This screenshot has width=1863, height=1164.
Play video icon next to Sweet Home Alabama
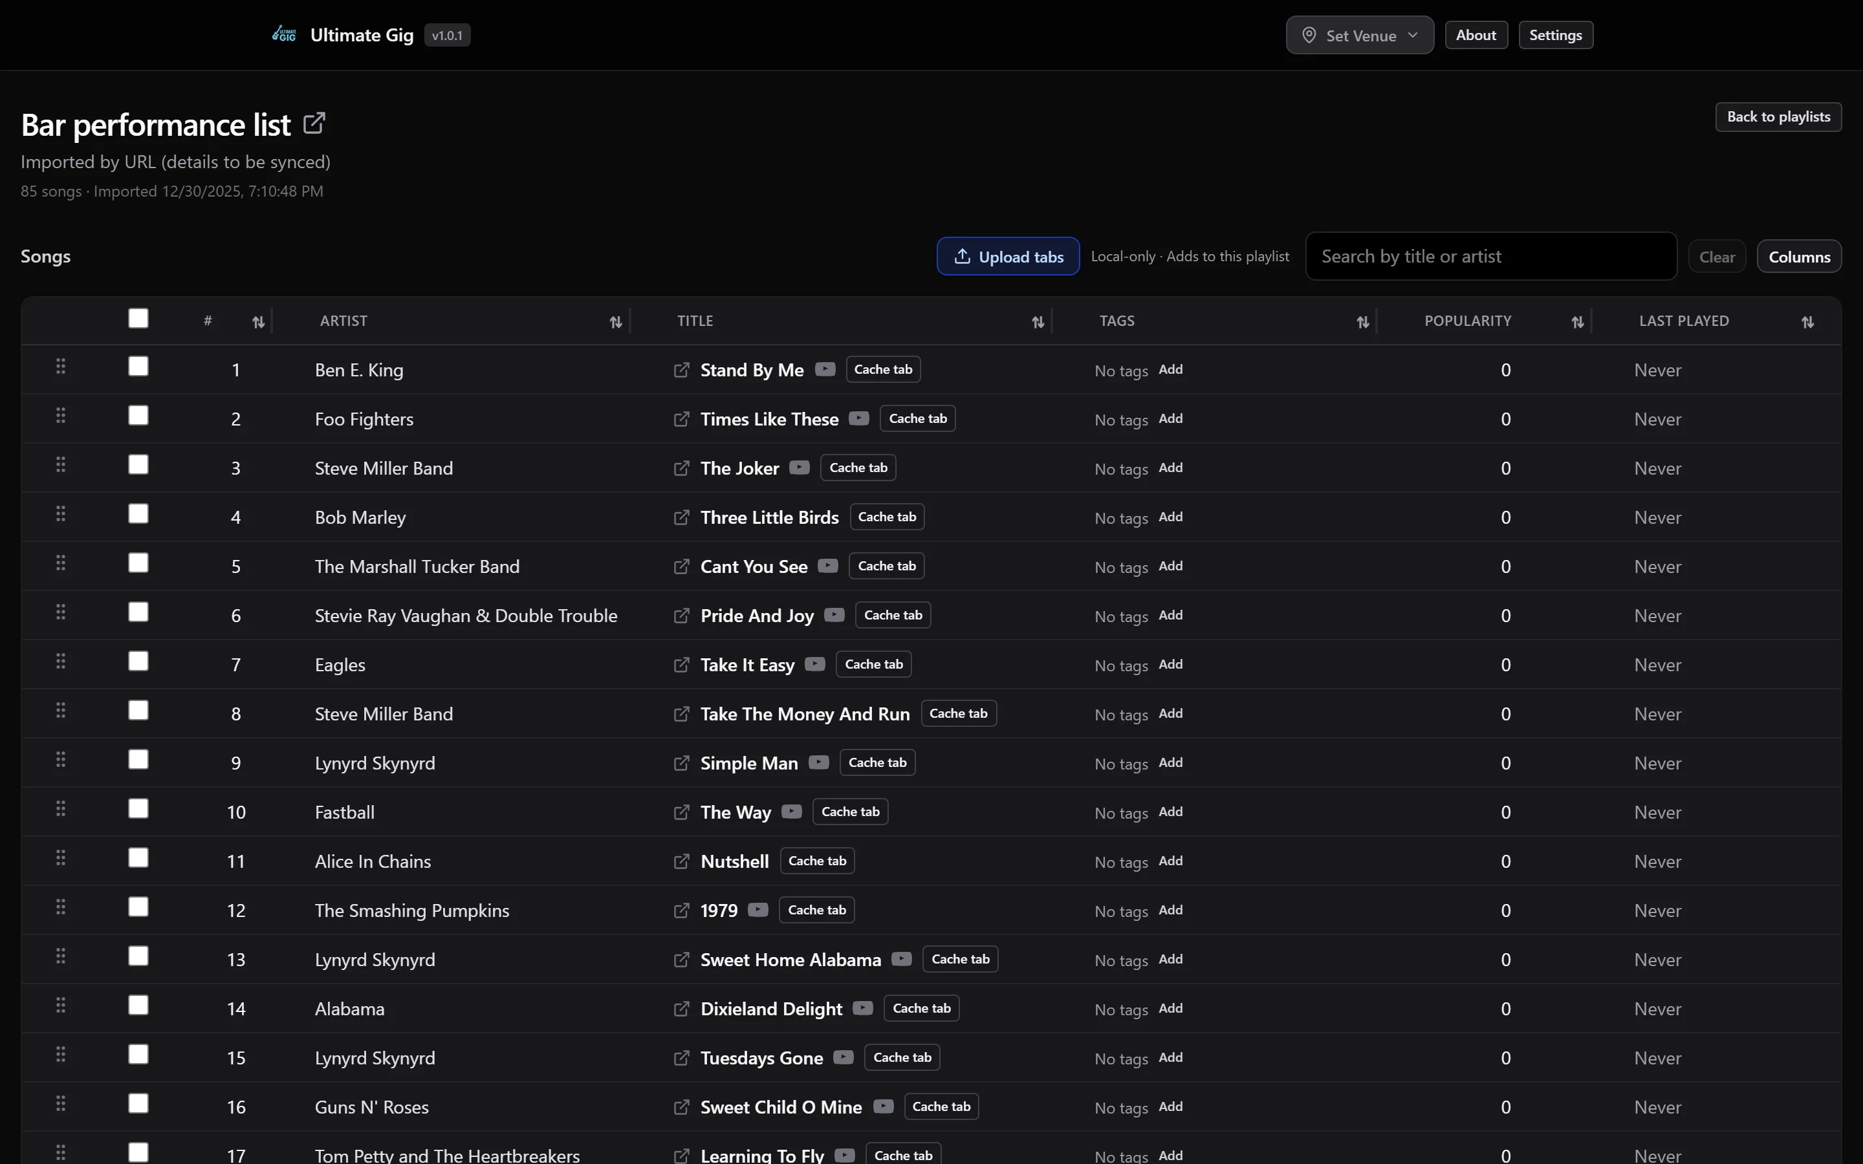point(902,960)
